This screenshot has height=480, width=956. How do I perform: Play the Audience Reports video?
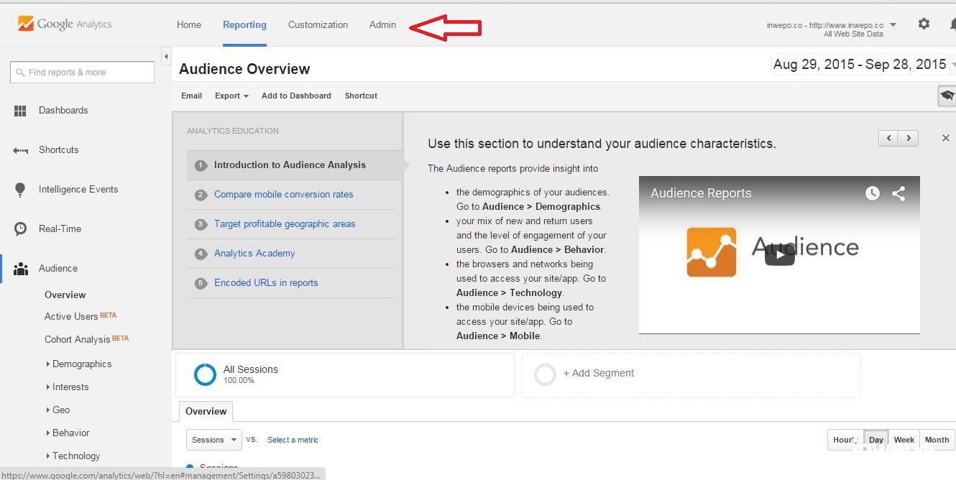(x=779, y=255)
